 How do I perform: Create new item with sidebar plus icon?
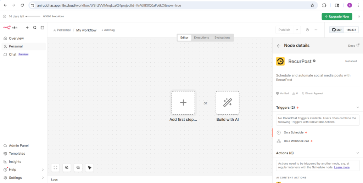tap(27, 28)
